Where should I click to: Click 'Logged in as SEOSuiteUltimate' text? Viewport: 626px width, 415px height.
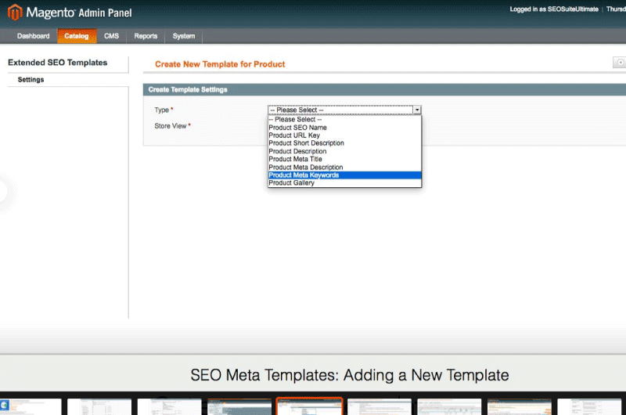click(x=554, y=9)
